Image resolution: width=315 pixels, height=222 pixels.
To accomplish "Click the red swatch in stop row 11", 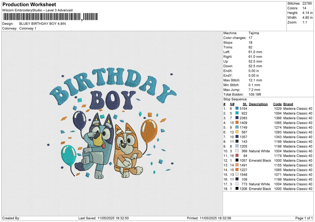I will click(237, 156).
